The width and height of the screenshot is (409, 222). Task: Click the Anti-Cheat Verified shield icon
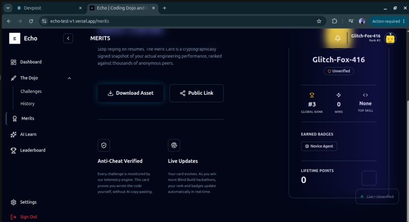(x=104, y=145)
